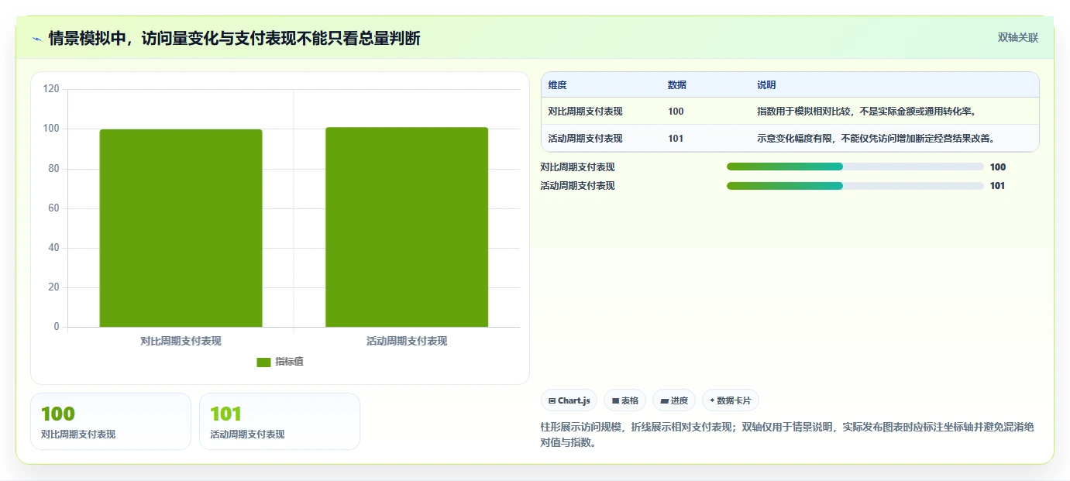The height and width of the screenshot is (481, 1070).
Task: Click table value 100
Action: 676,112
